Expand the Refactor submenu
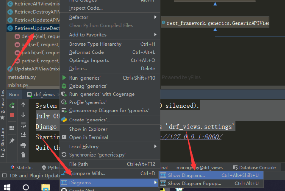Viewport: 285px width, 191px height. (110, 17)
